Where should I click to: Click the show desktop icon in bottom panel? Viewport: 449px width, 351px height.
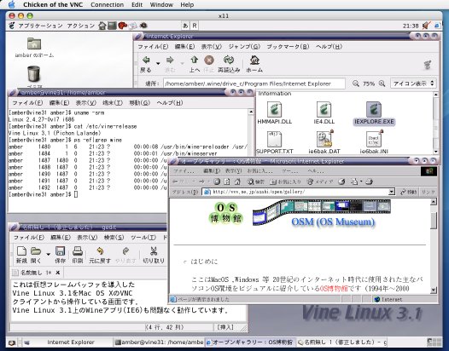[12, 342]
